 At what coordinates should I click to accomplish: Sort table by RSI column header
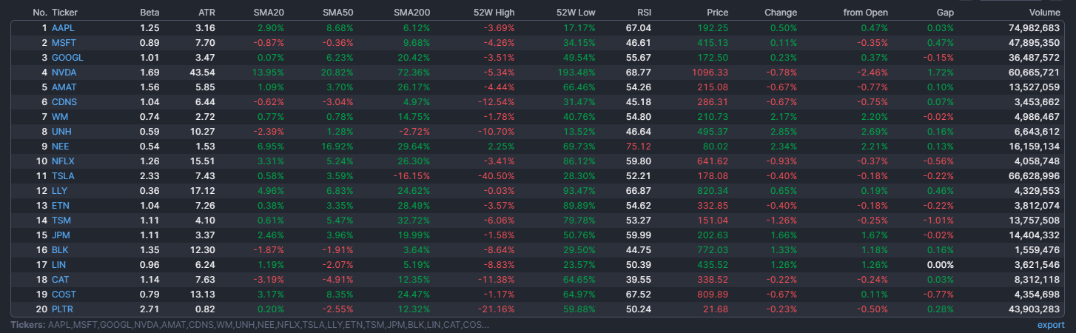click(x=644, y=13)
